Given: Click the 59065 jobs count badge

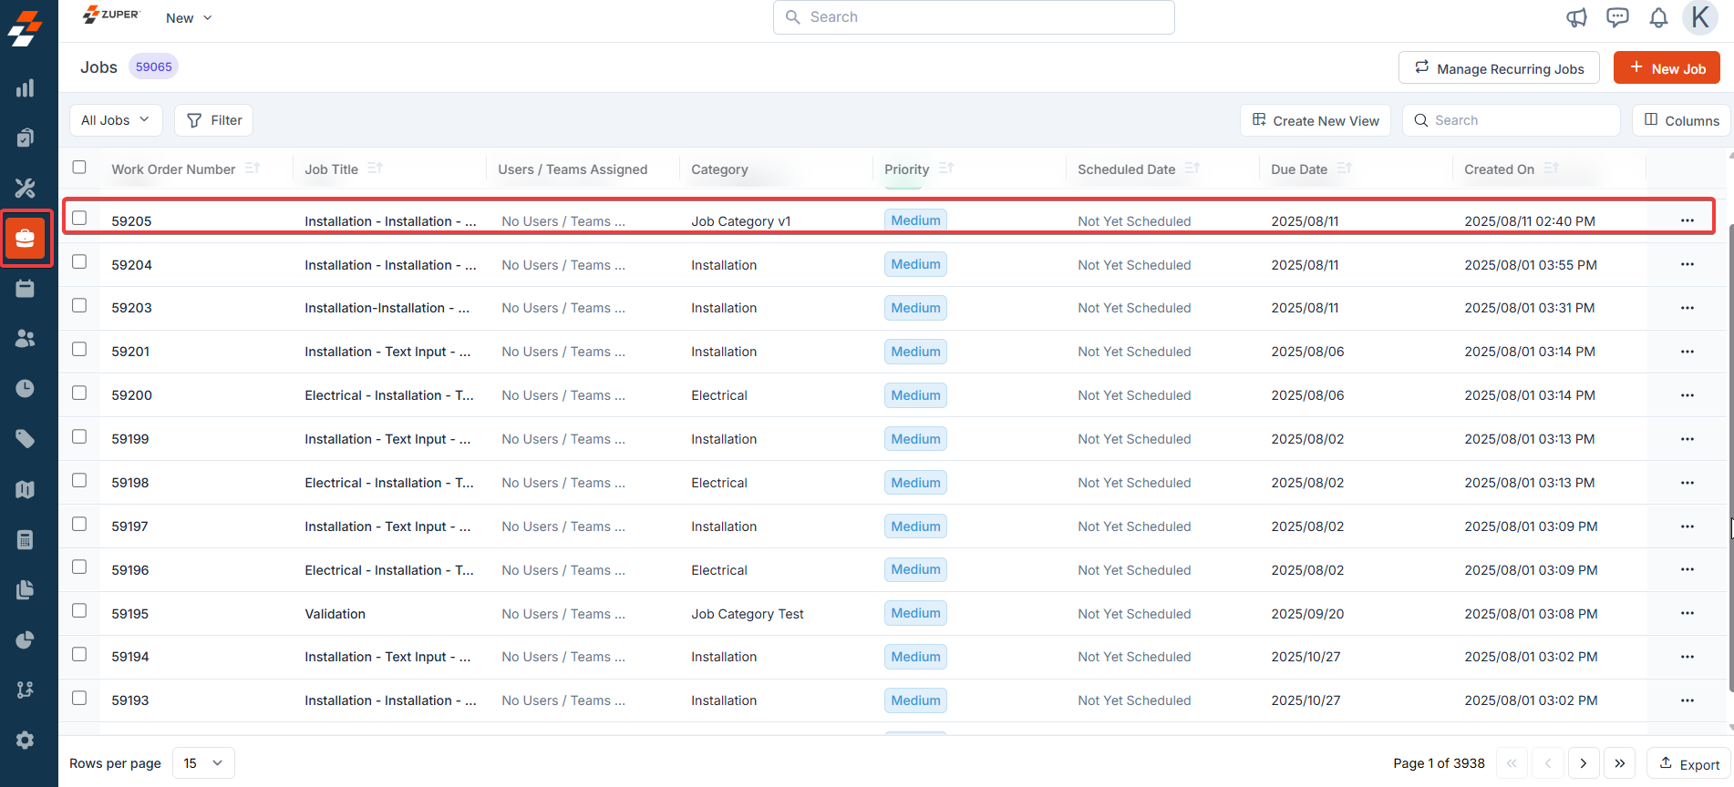Looking at the screenshot, I should 154,66.
